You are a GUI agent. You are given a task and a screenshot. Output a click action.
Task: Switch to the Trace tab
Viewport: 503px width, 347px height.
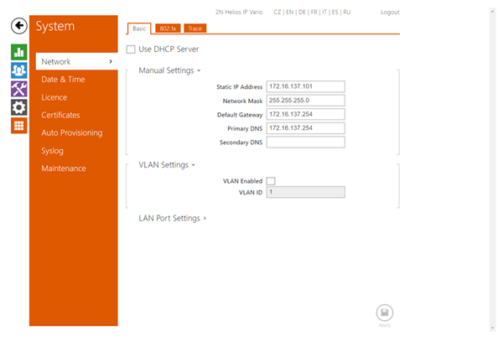pos(194,28)
